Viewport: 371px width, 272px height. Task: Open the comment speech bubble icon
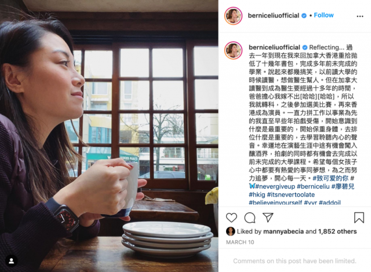[x=250, y=218]
